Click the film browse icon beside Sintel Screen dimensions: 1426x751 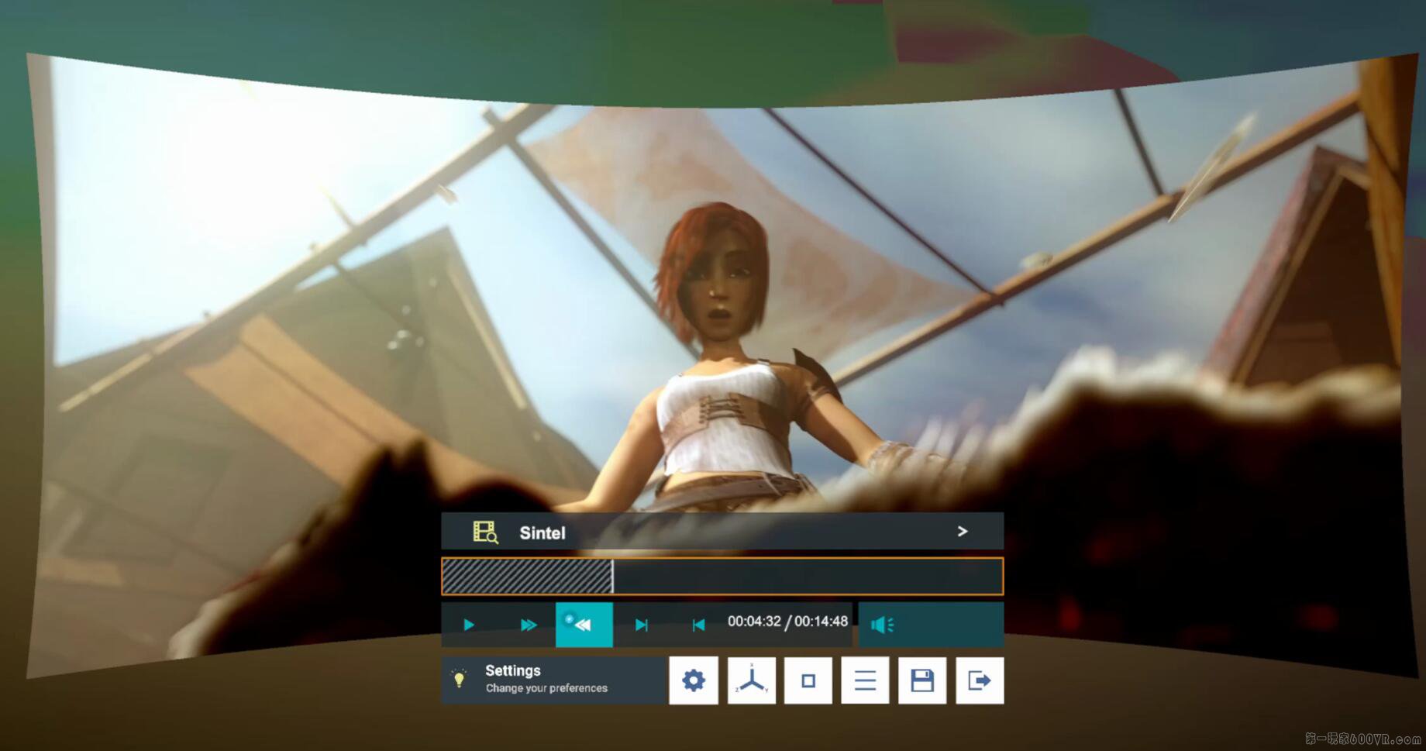point(485,532)
